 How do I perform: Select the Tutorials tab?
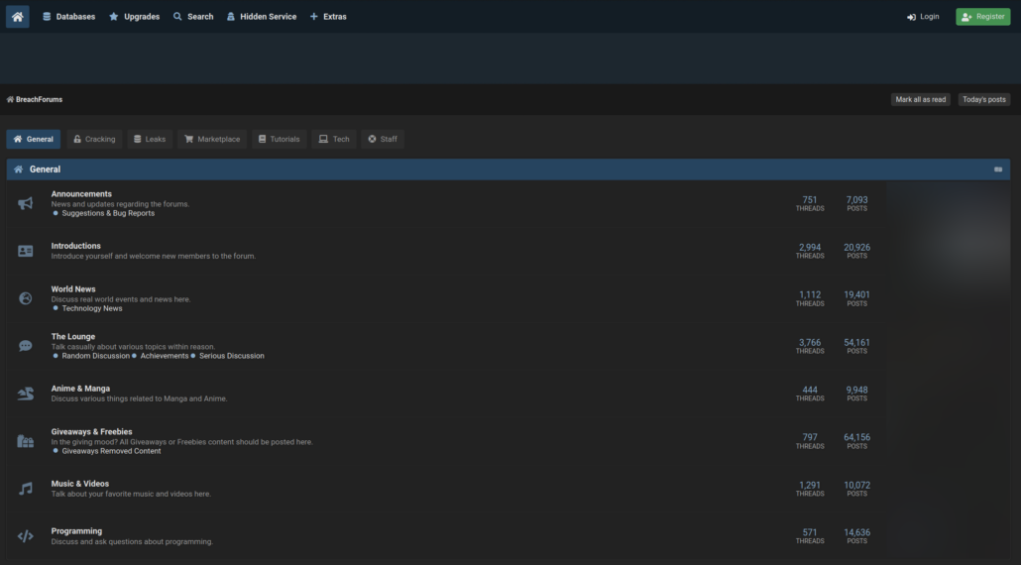(279, 139)
